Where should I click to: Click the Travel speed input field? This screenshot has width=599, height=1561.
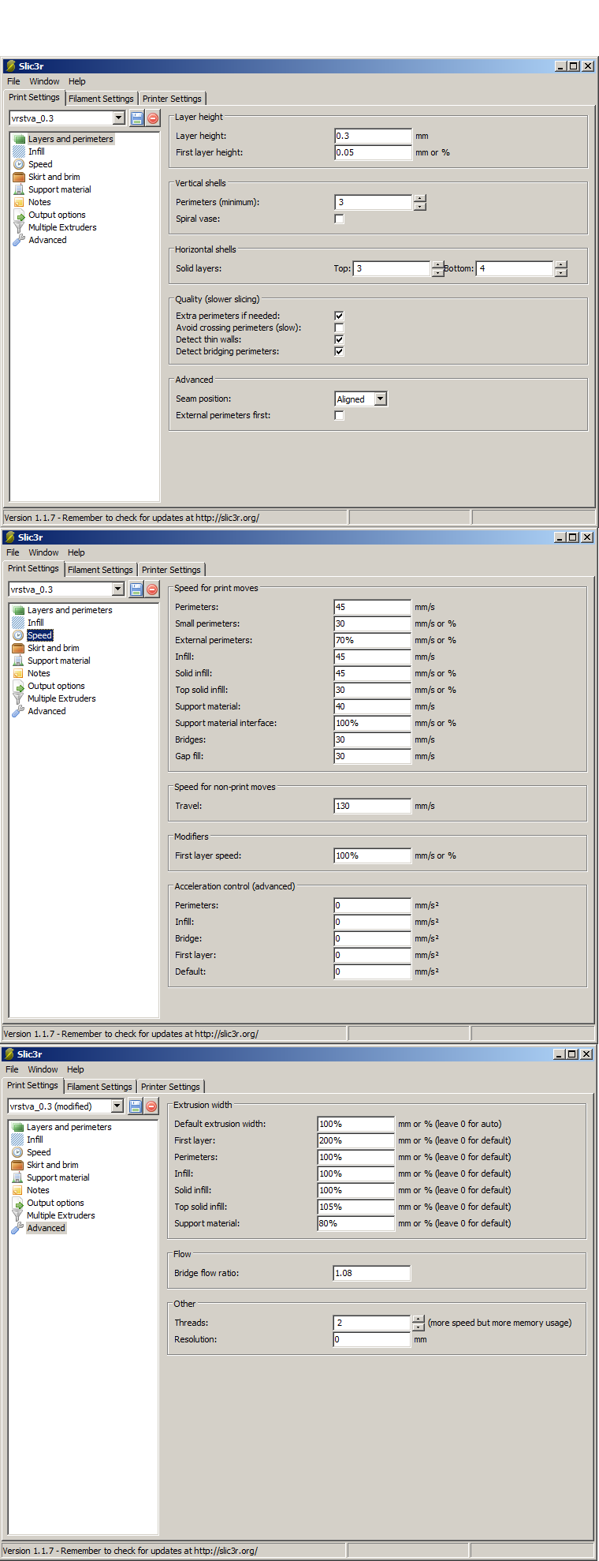pyautogui.click(x=372, y=806)
